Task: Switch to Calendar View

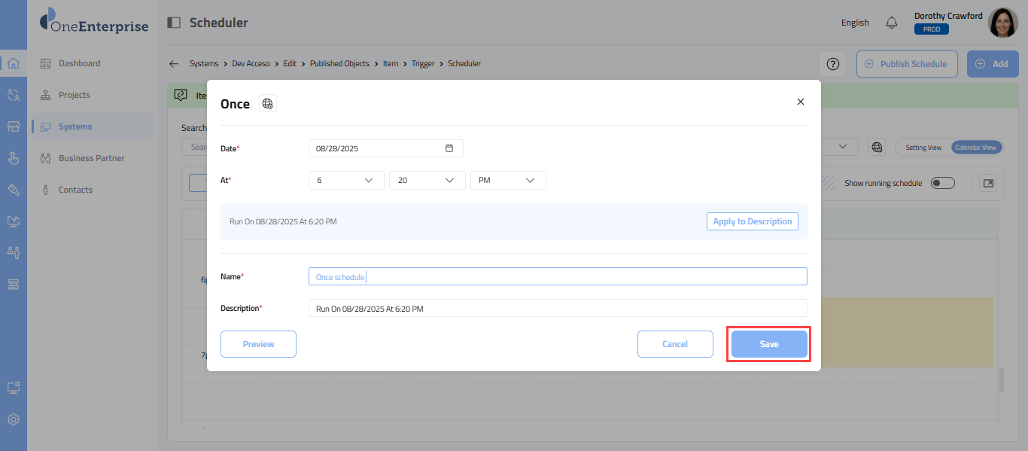Action: coord(975,148)
